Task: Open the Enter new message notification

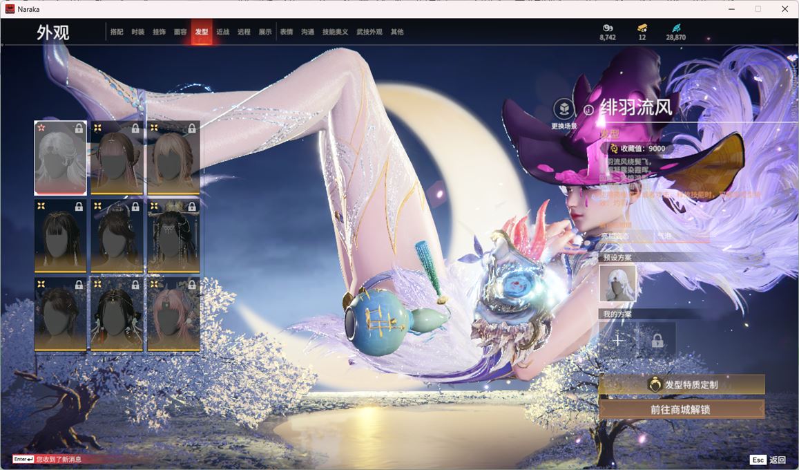Action: (48, 460)
